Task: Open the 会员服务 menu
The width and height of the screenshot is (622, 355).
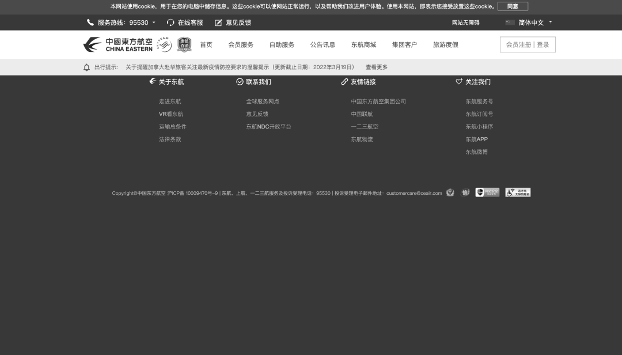Action: point(241,45)
